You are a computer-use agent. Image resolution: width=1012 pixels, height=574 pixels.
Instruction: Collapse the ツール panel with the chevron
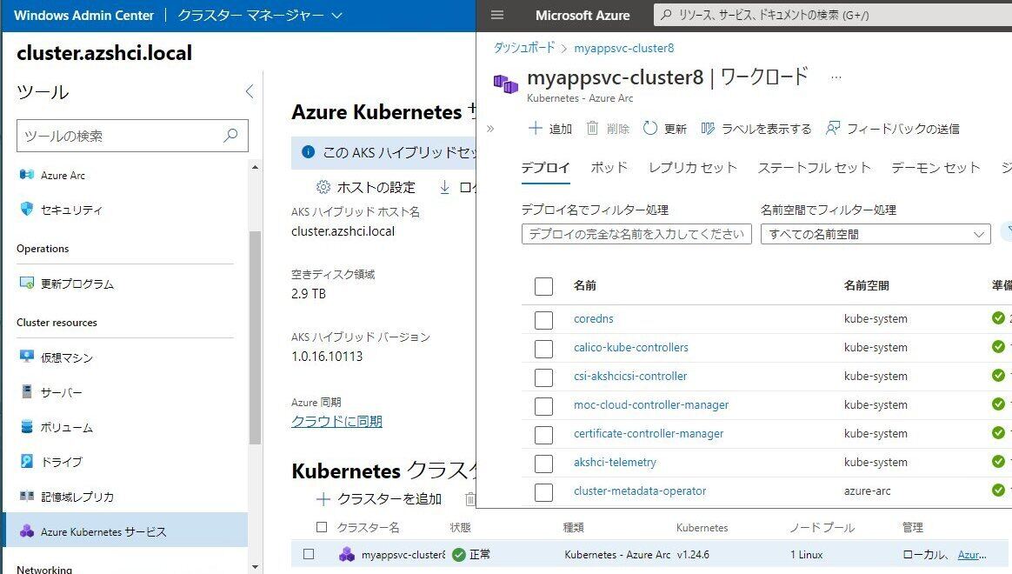[x=250, y=91]
